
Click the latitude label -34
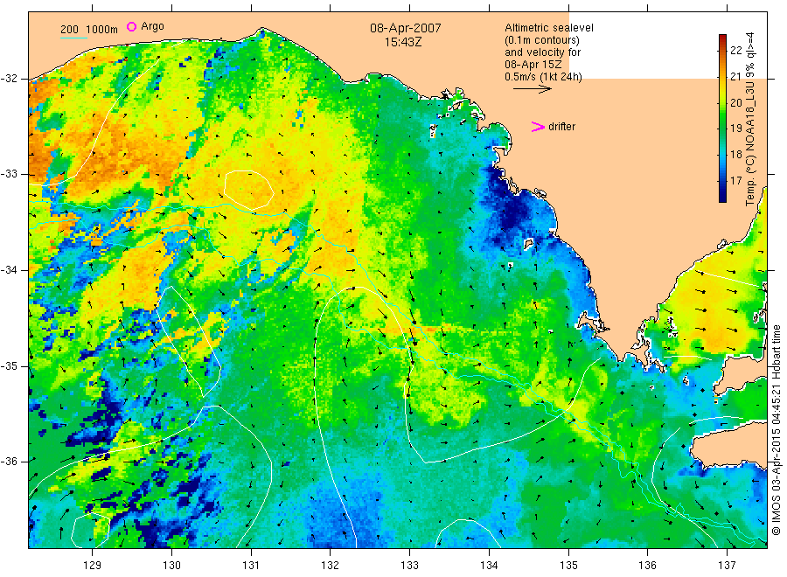(9, 270)
